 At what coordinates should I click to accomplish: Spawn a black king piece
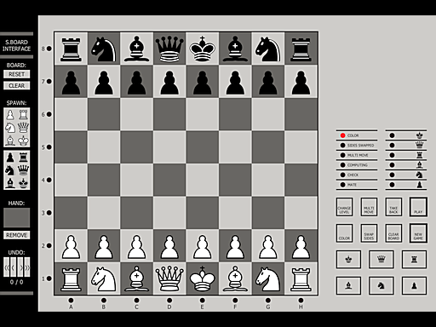point(23,183)
